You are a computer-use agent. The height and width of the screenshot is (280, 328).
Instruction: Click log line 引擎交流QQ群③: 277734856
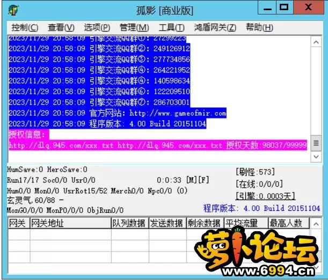coord(99,60)
